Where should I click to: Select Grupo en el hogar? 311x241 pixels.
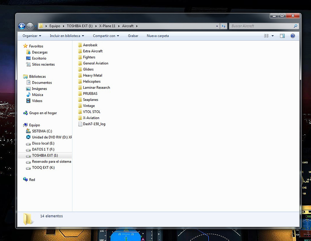tap(43, 113)
